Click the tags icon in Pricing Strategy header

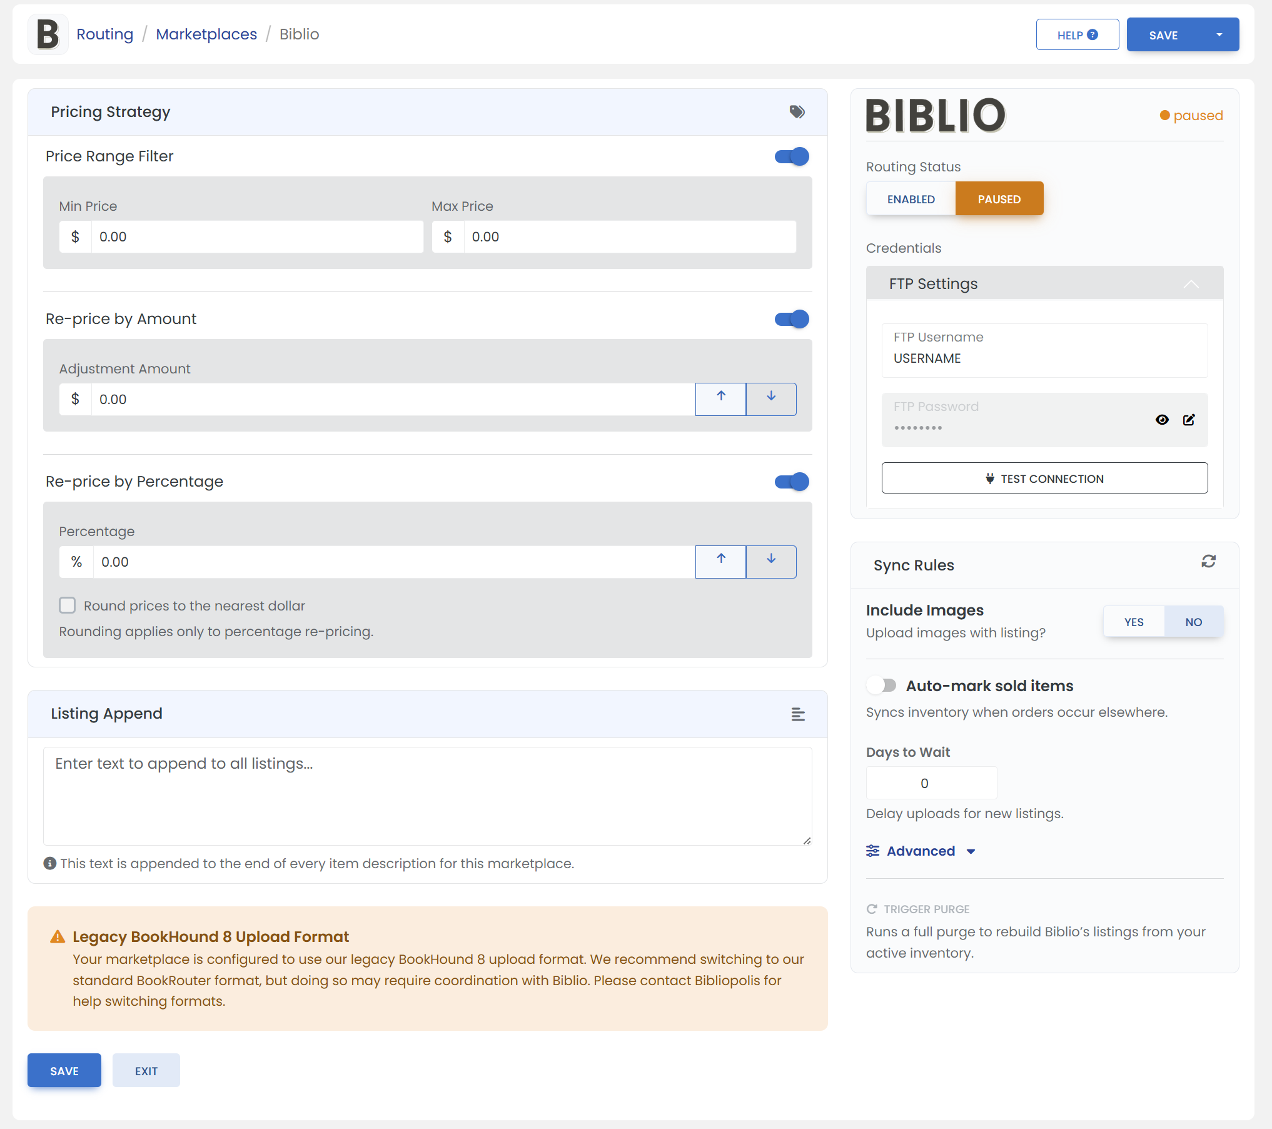pyautogui.click(x=797, y=112)
